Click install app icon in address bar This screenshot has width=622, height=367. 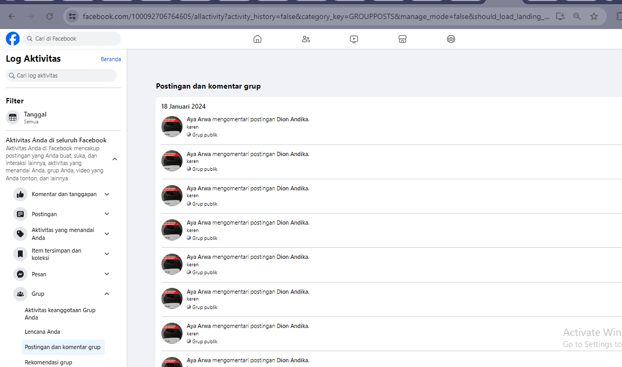coord(560,16)
